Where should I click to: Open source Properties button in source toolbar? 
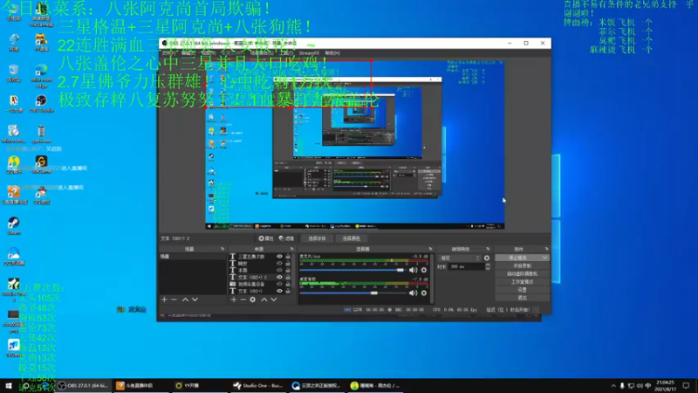tap(266, 238)
